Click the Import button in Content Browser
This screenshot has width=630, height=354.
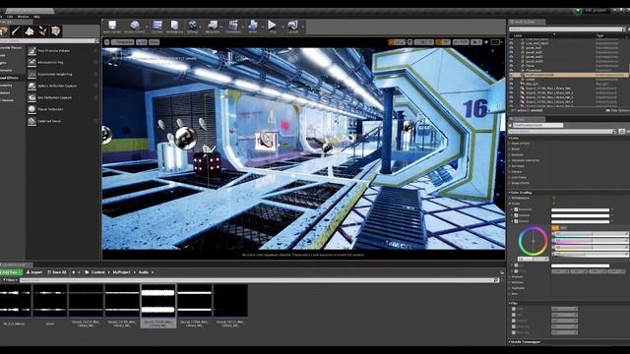click(x=34, y=272)
